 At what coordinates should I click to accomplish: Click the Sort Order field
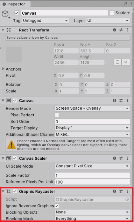(x=92, y=122)
